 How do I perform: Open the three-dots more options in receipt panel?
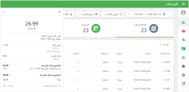tap(4, 12)
